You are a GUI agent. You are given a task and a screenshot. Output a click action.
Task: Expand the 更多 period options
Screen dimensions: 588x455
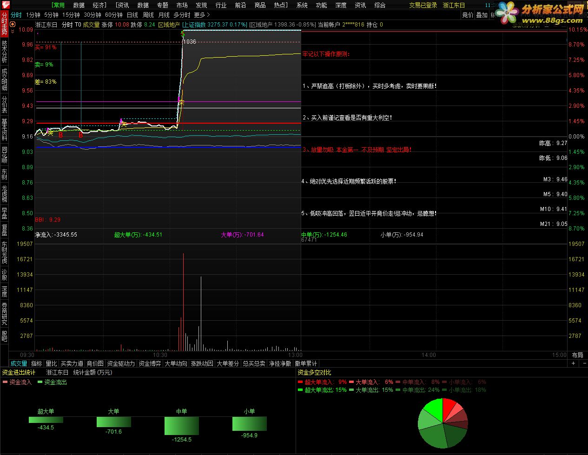(202, 15)
